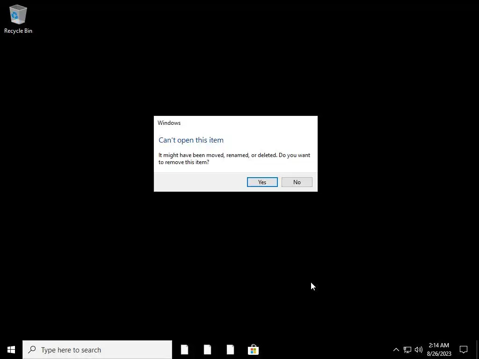Click No in the Windows dialog

(x=297, y=182)
